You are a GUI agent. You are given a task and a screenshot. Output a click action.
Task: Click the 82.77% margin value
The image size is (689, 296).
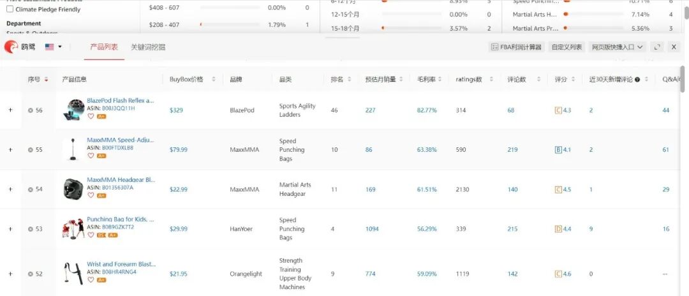coord(427,110)
